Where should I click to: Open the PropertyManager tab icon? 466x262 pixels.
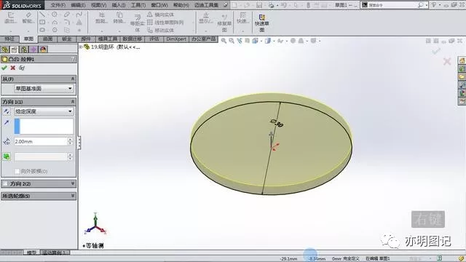coord(15,49)
